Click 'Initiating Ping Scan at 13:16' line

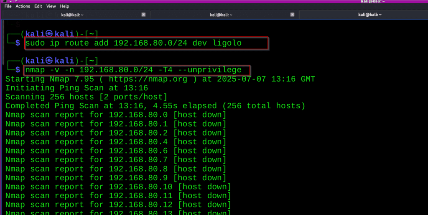[x=77, y=88]
